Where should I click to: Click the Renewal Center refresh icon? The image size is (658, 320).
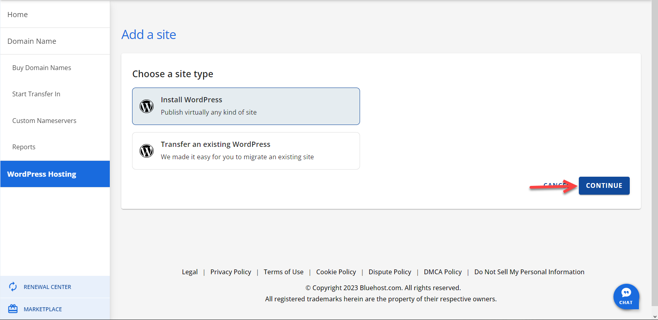click(x=13, y=287)
